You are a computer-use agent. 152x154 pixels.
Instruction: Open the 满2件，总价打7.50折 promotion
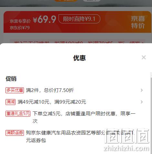(x=50, y=90)
